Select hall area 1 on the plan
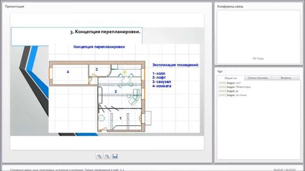This screenshot has height=171, width=305. coord(121,118)
